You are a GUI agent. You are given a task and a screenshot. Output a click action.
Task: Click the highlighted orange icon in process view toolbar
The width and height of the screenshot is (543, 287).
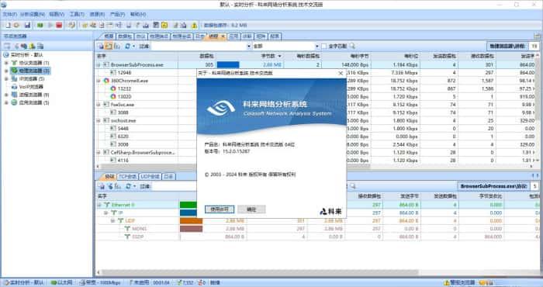click(x=109, y=46)
